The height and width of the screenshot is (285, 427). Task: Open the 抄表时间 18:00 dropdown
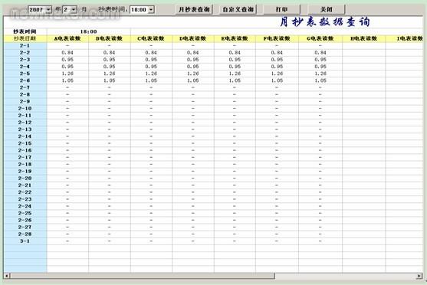[x=142, y=10]
